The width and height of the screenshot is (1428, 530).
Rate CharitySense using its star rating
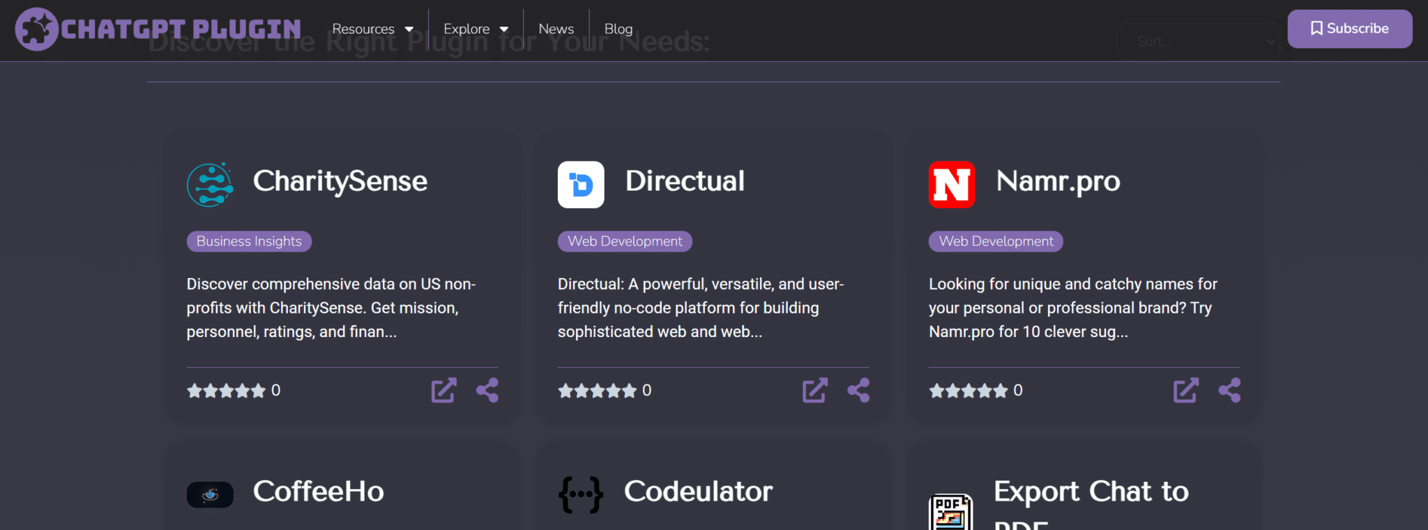click(226, 391)
